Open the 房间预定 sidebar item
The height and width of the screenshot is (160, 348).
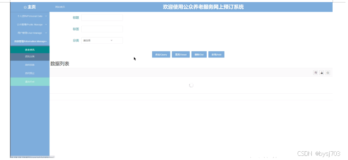point(30,73)
